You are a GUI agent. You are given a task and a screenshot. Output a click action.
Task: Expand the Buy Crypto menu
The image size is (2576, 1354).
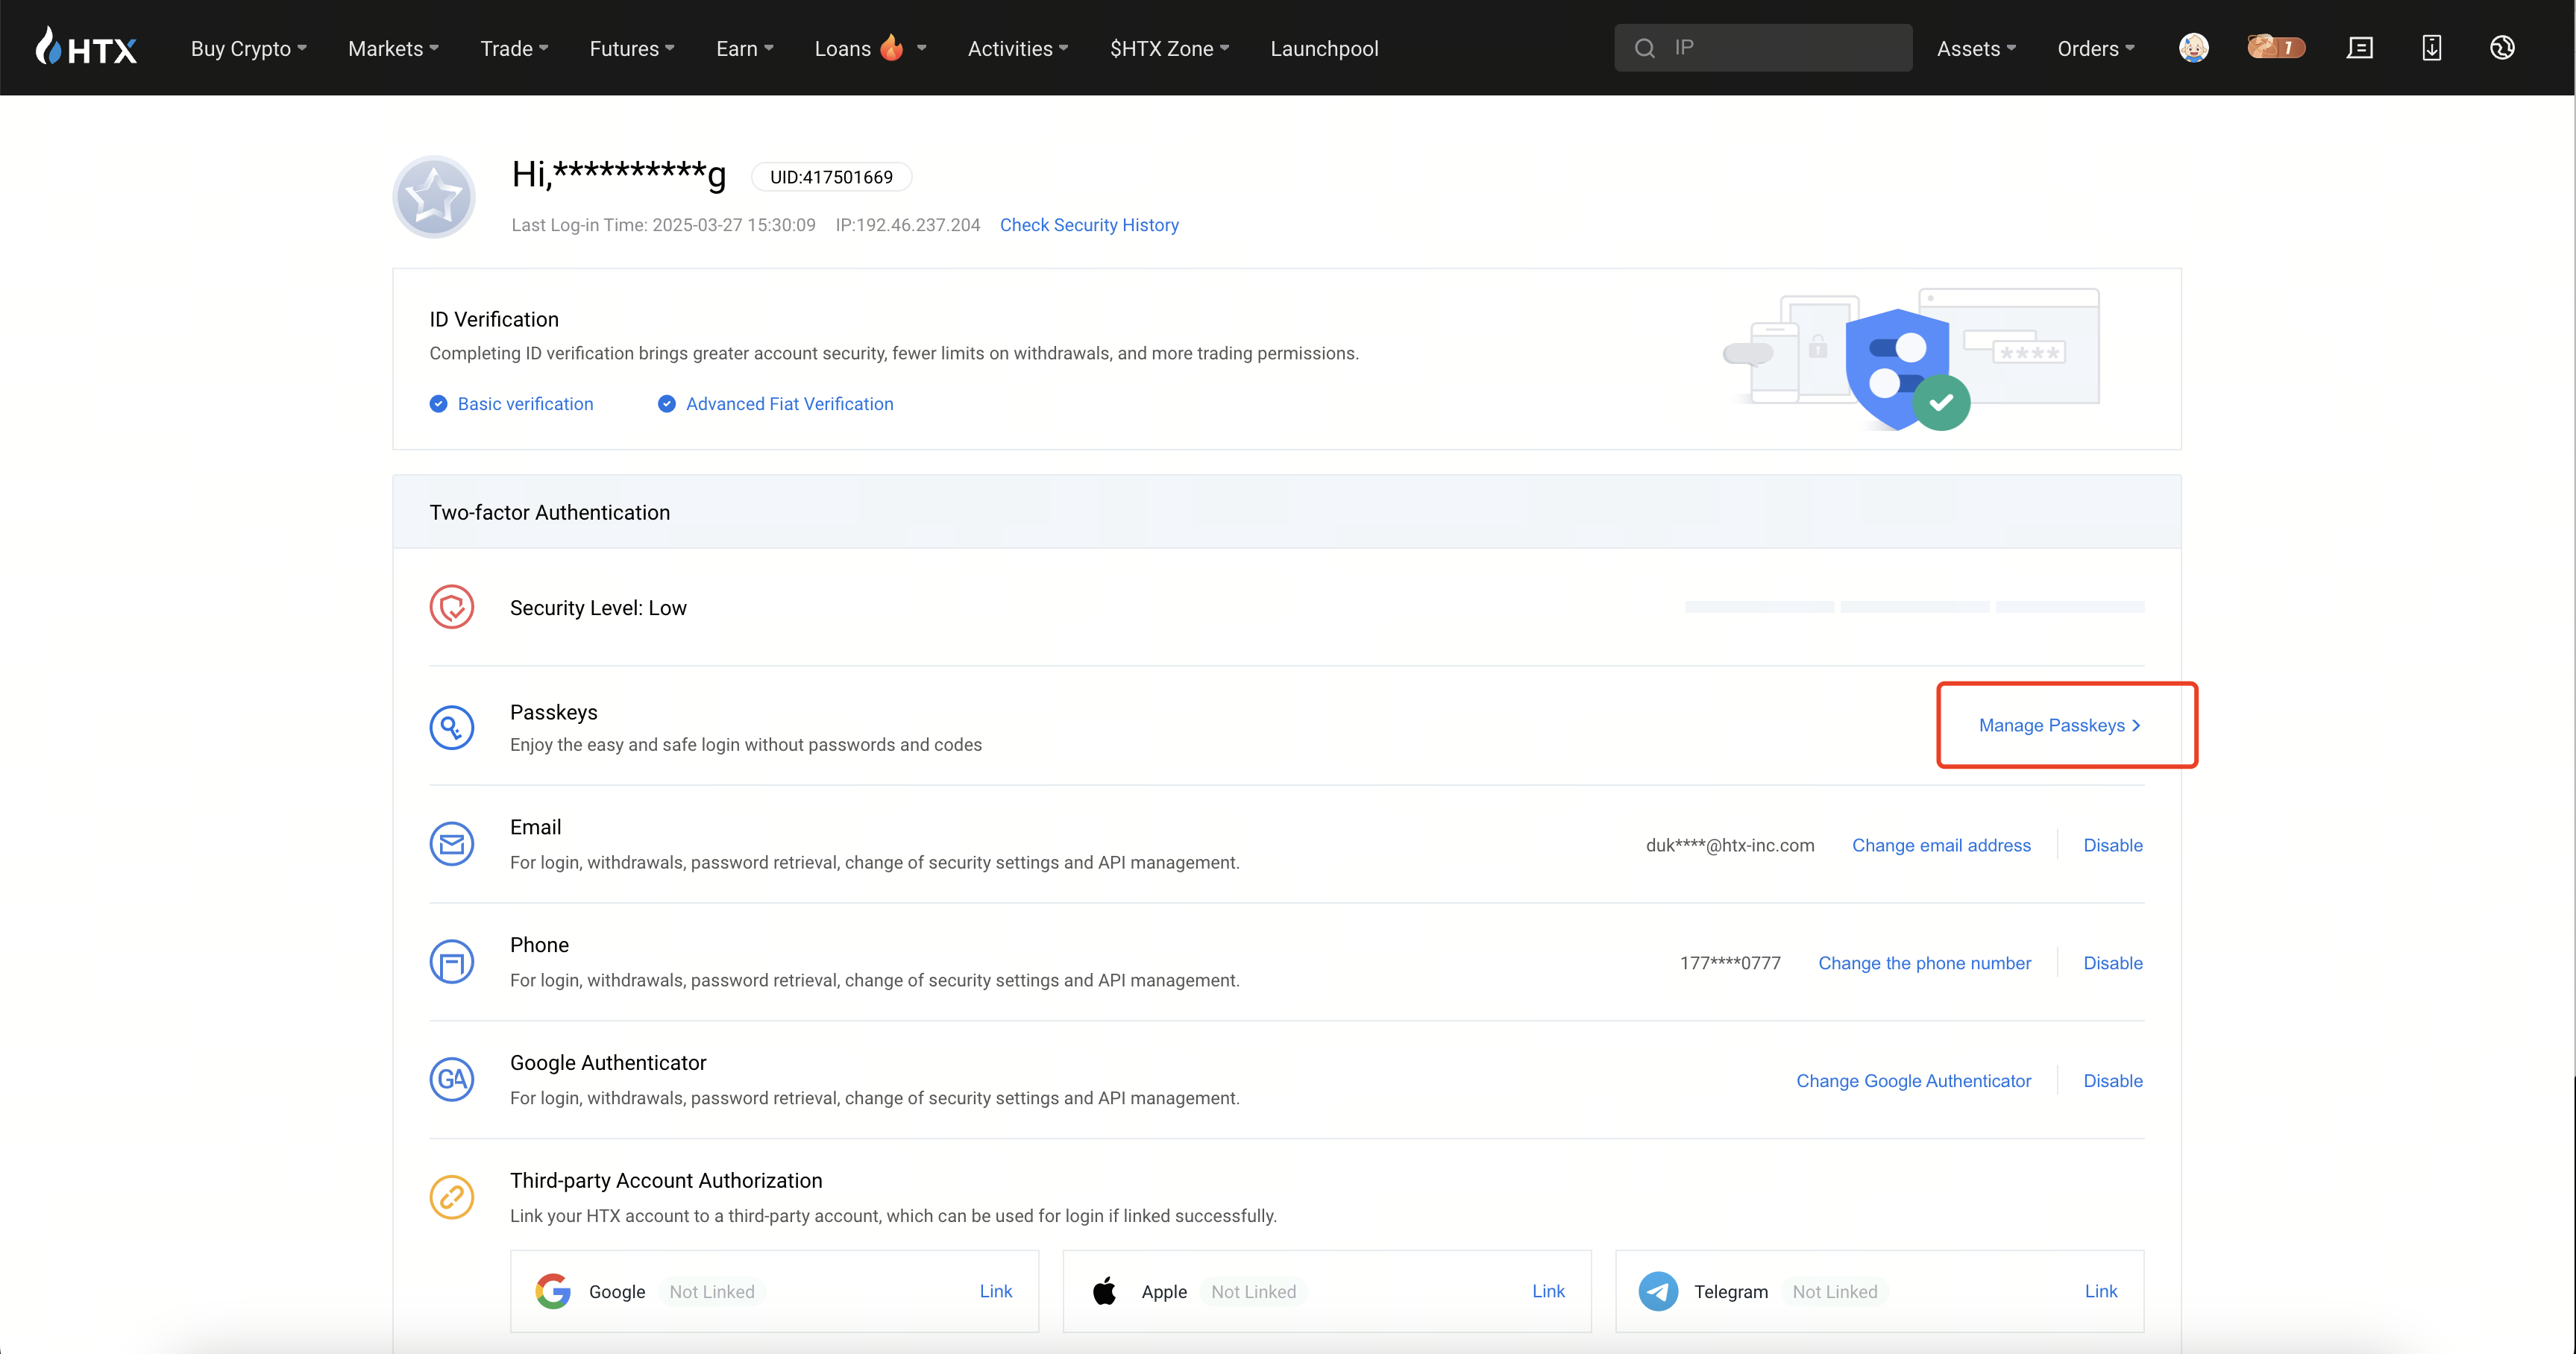tap(249, 48)
